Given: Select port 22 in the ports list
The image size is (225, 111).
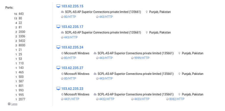Looking at the screenshot, I should pos(20,23).
